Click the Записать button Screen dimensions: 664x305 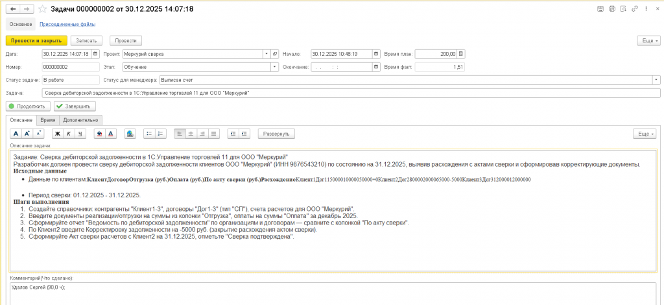[x=86, y=41]
